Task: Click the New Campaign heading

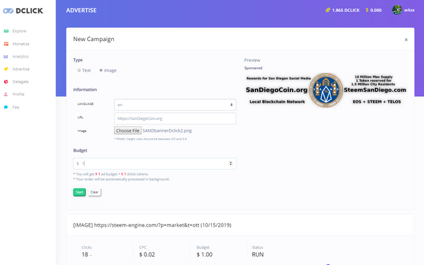Action: click(93, 39)
